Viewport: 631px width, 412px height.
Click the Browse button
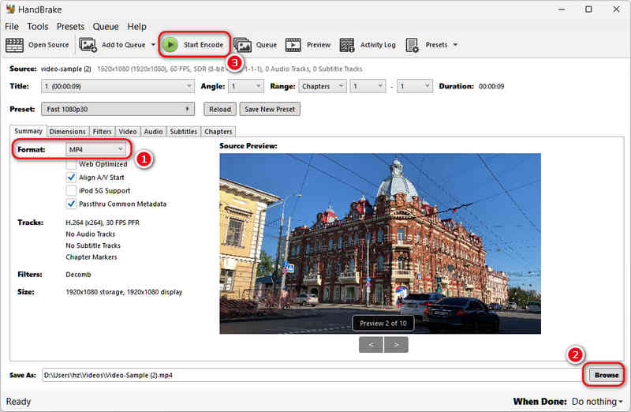pos(607,375)
